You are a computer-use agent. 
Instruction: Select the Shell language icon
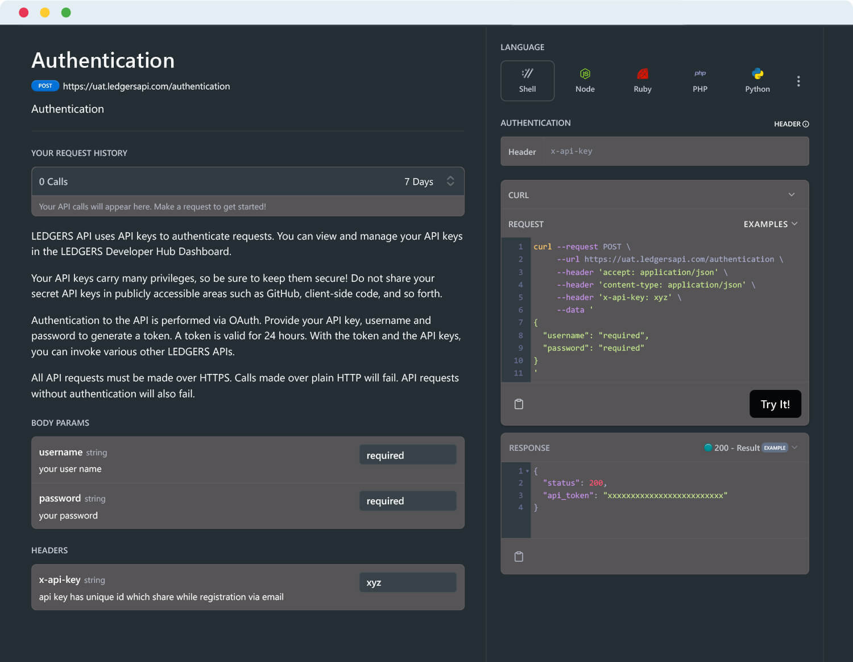tap(527, 81)
